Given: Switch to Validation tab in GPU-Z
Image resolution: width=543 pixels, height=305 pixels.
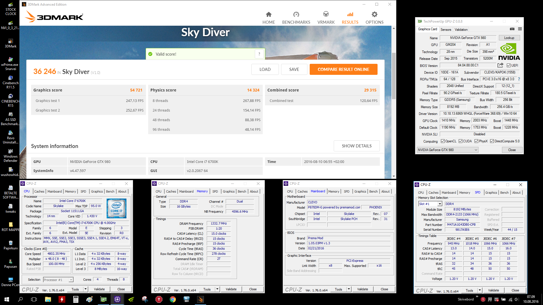Looking at the screenshot, I should tap(461, 29).
